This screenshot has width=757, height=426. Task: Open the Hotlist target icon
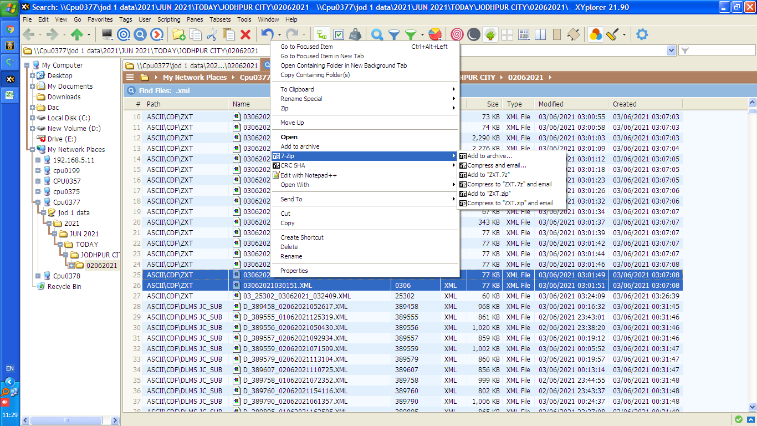124,35
